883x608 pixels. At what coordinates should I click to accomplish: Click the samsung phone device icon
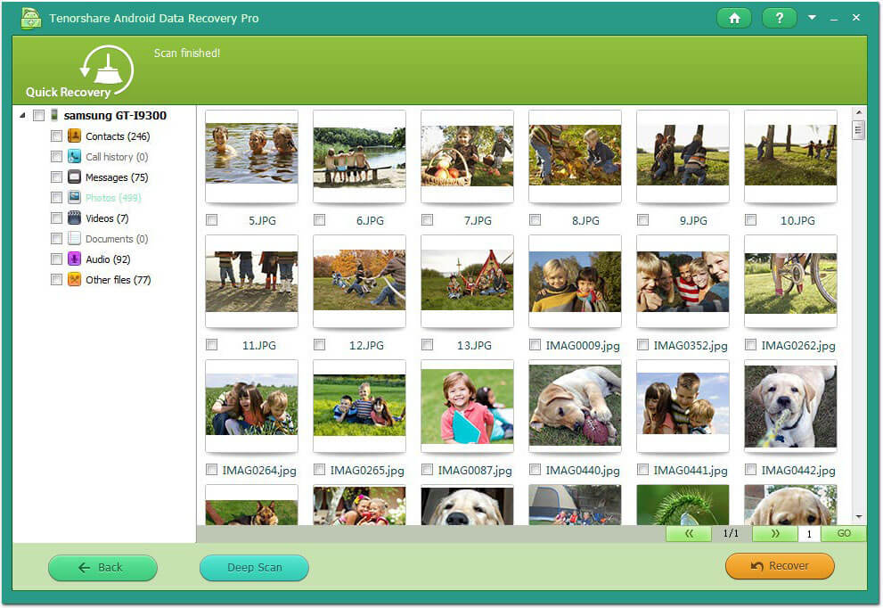pyautogui.click(x=54, y=115)
